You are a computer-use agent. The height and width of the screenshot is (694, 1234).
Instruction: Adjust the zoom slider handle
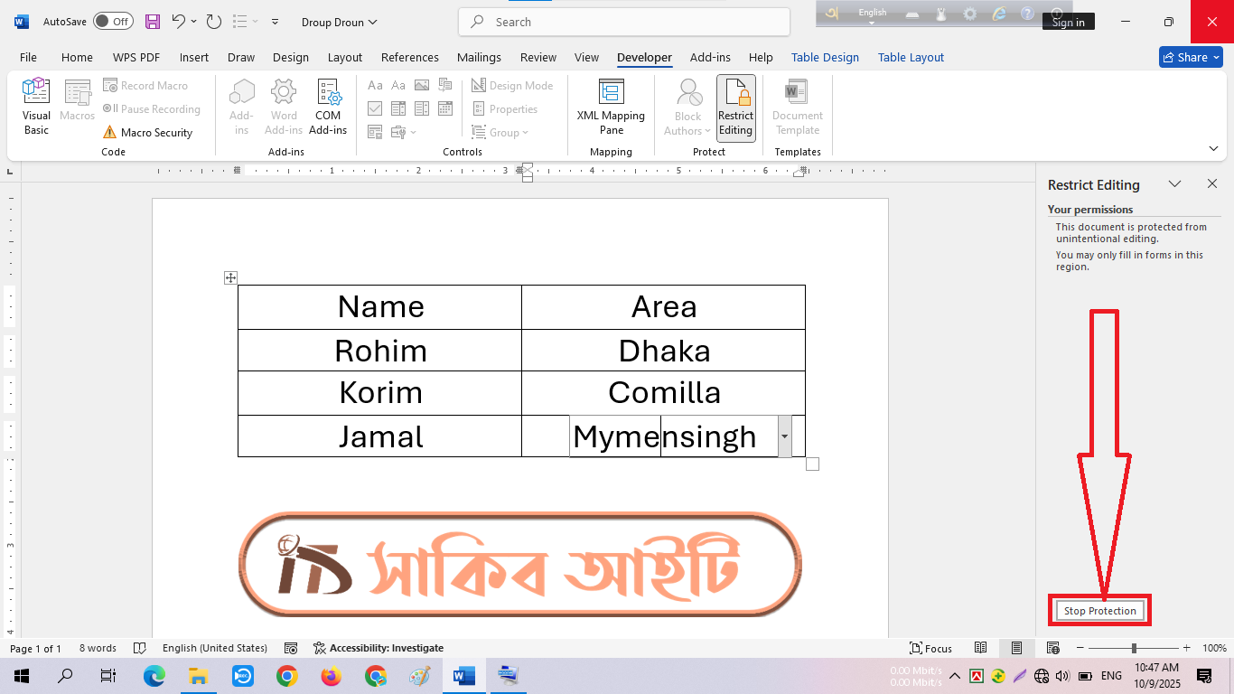click(1134, 648)
